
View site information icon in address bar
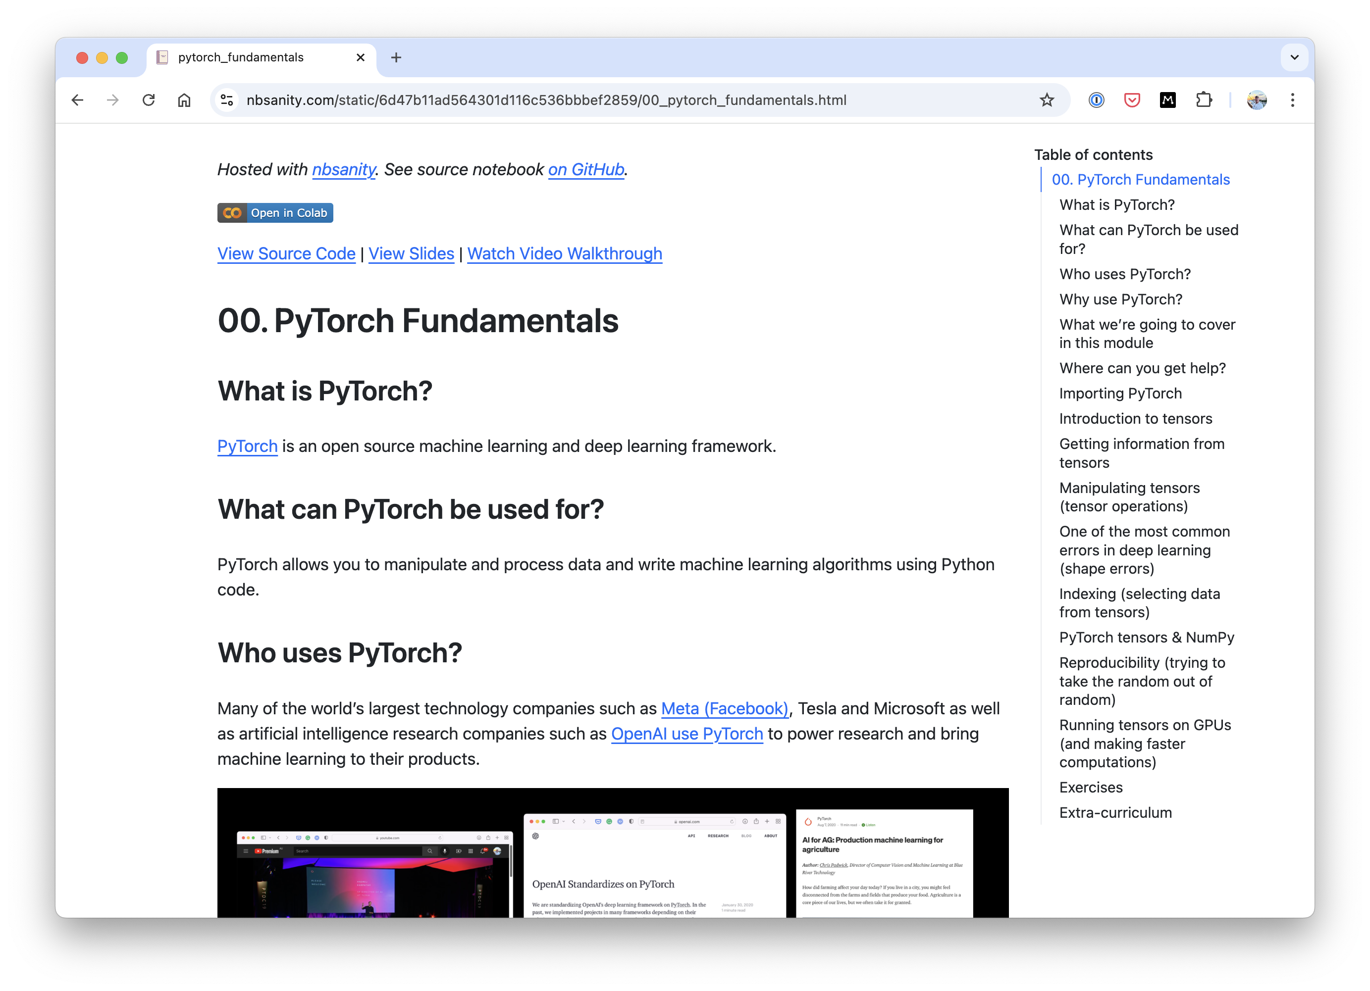pyautogui.click(x=227, y=100)
